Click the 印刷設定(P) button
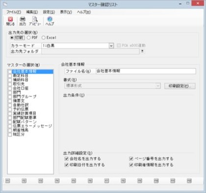Viewport: 206px width, 193px height. click(x=180, y=86)
